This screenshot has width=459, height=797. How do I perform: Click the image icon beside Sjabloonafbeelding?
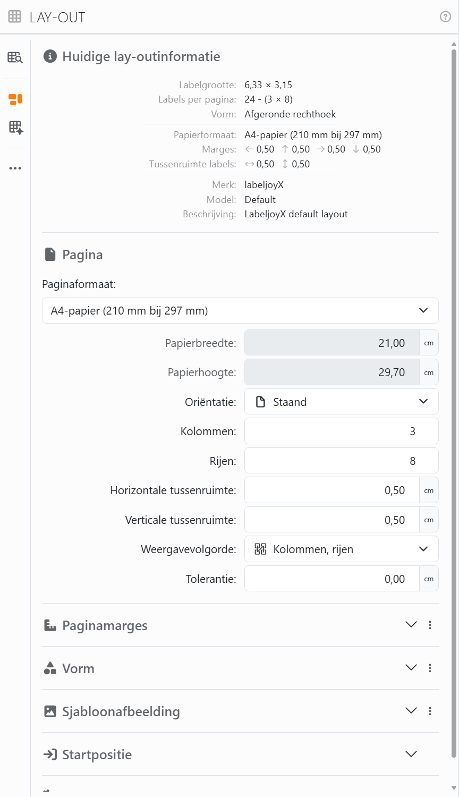(x=50, y=711)
